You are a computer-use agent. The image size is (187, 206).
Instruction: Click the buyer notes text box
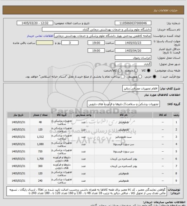(87, 191)
